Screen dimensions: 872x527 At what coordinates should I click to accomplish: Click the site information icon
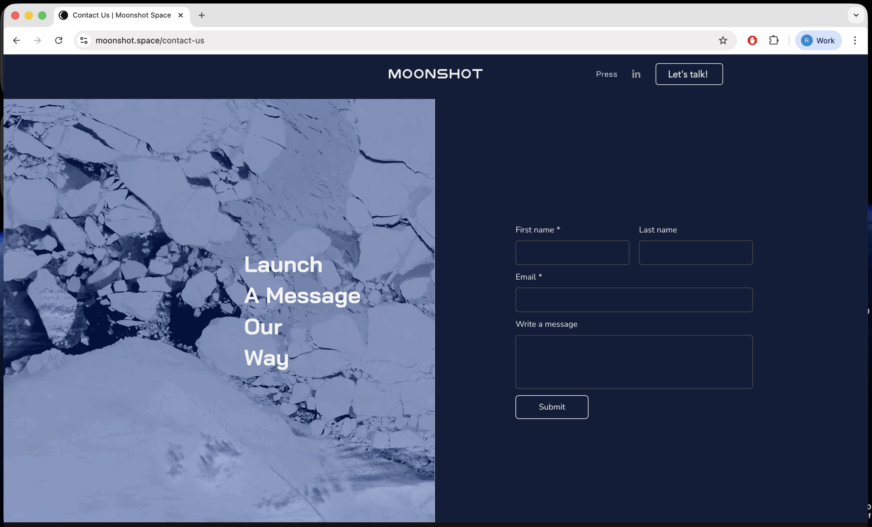(x=84, y=40)
